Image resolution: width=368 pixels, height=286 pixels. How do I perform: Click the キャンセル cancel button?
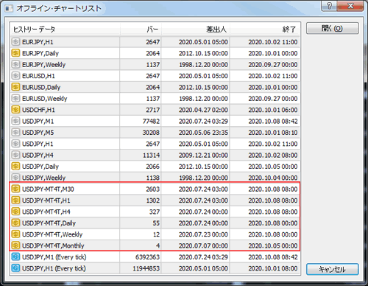tap(333, 269)
